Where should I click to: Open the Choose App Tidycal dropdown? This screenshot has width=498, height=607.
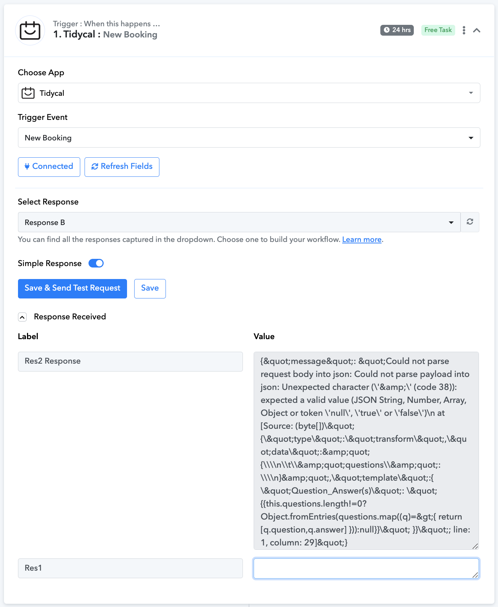click(x=249, y=93)
